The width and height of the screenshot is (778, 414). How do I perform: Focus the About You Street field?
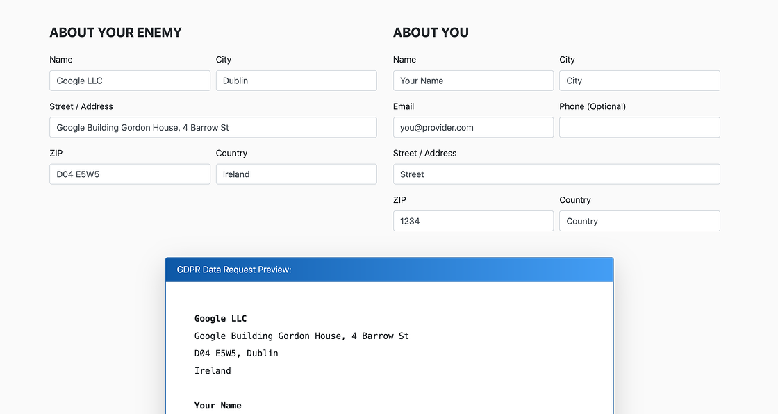[x=556, y=174]
